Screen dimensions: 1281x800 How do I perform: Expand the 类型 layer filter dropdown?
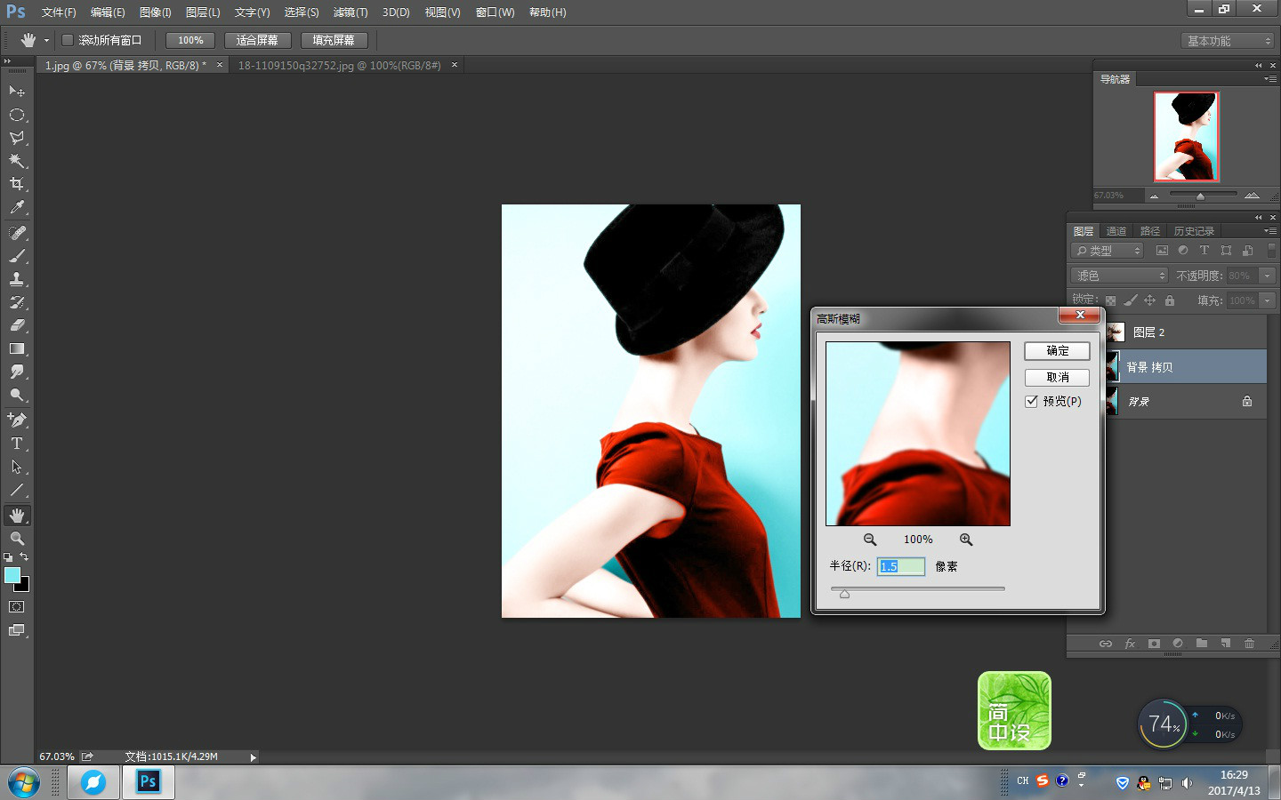tap(1107, 251)
